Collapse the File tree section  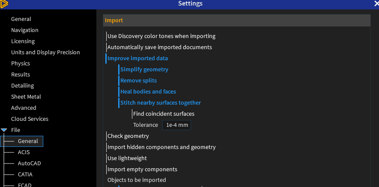click(4, 130)
